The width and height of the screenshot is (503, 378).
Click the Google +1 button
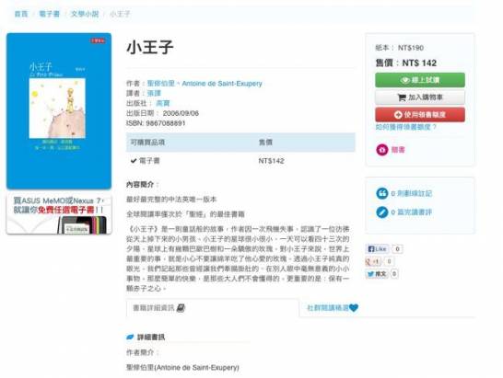[373, 261]
